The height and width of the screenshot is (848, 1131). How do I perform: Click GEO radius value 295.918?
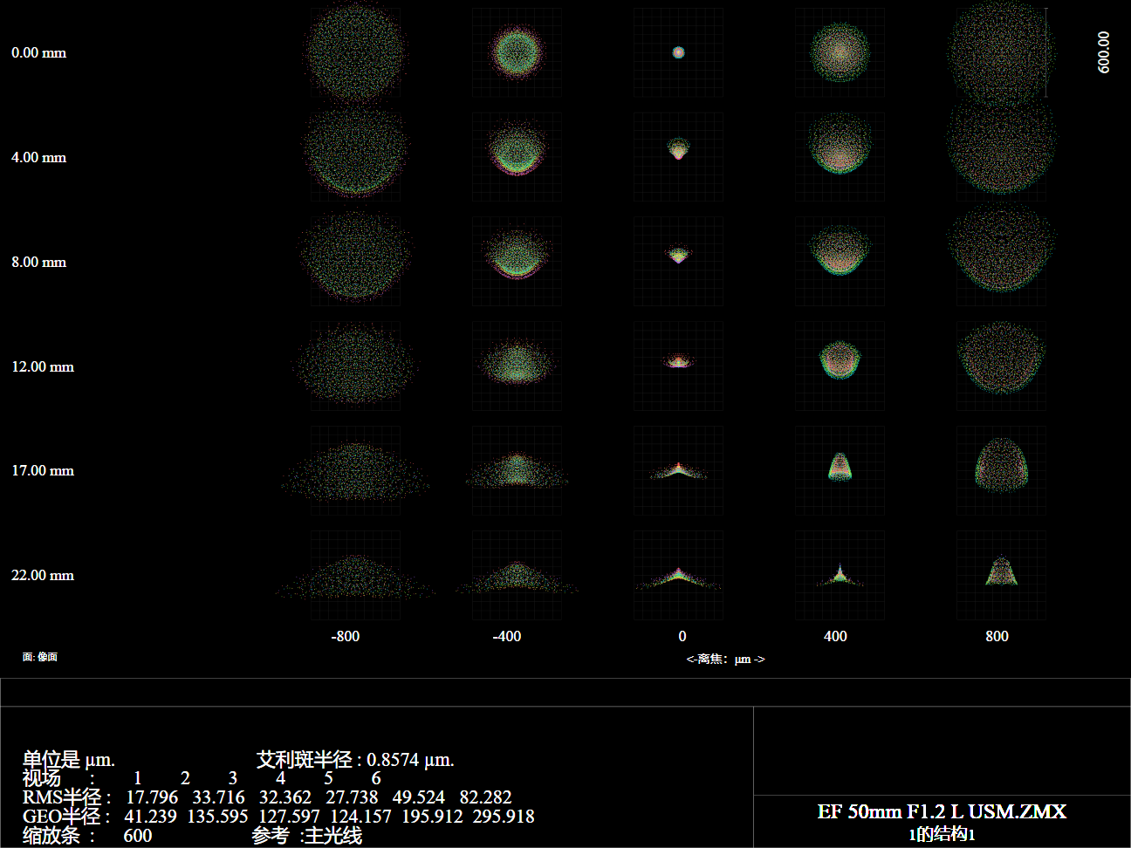[x=504, y=816]
